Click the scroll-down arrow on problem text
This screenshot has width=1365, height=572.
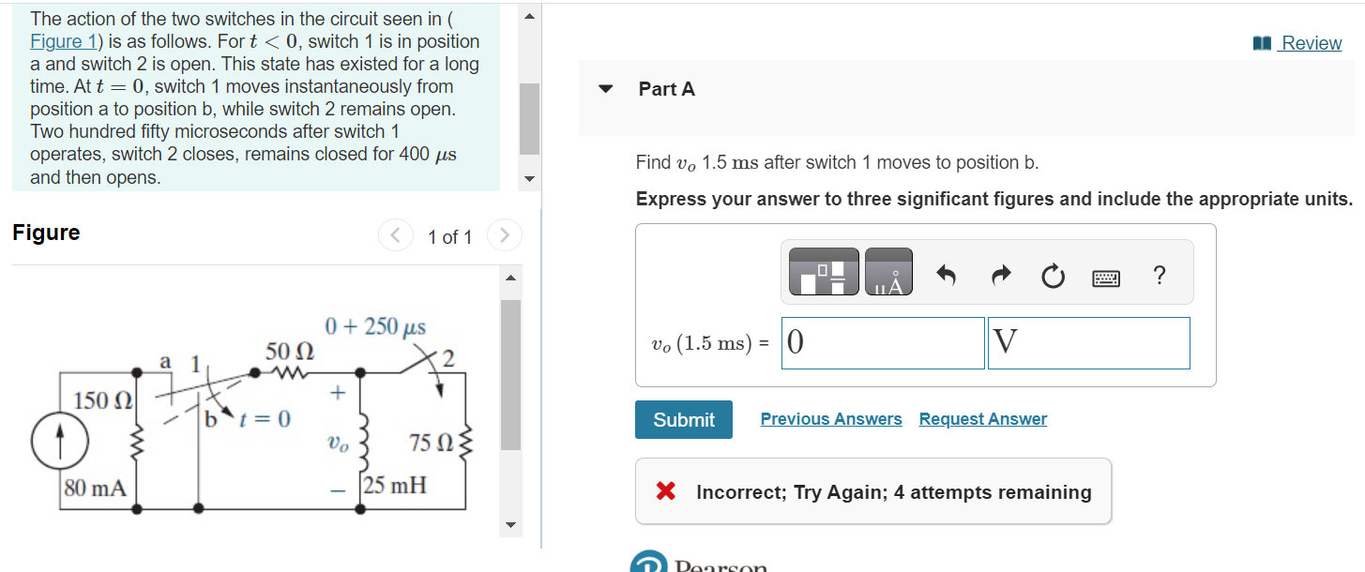click(528, 178)
